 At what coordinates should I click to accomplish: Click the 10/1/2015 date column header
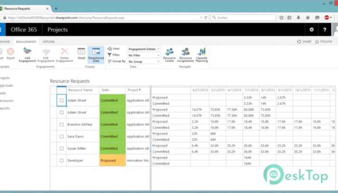(x=302, y=90)
